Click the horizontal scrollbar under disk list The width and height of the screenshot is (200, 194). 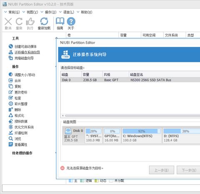point(132,115)
